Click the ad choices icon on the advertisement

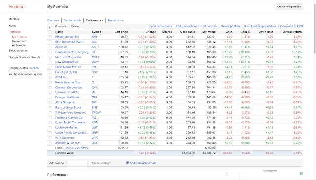(301, 174)
